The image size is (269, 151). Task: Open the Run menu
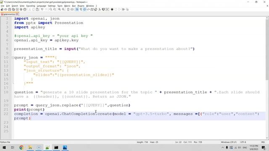tap(74, 6)
